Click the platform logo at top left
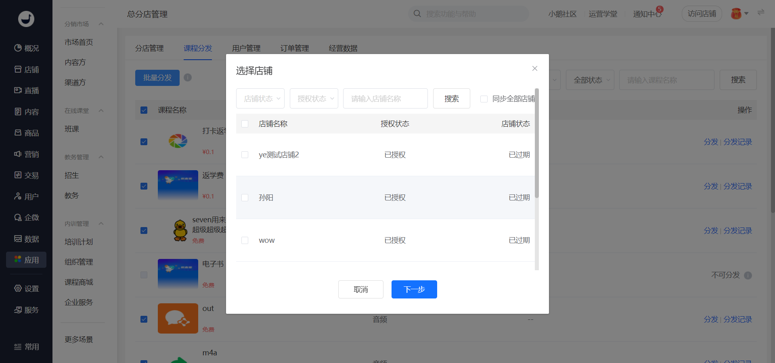This screenshot has height=363, width=775. (x=26, y=19)
